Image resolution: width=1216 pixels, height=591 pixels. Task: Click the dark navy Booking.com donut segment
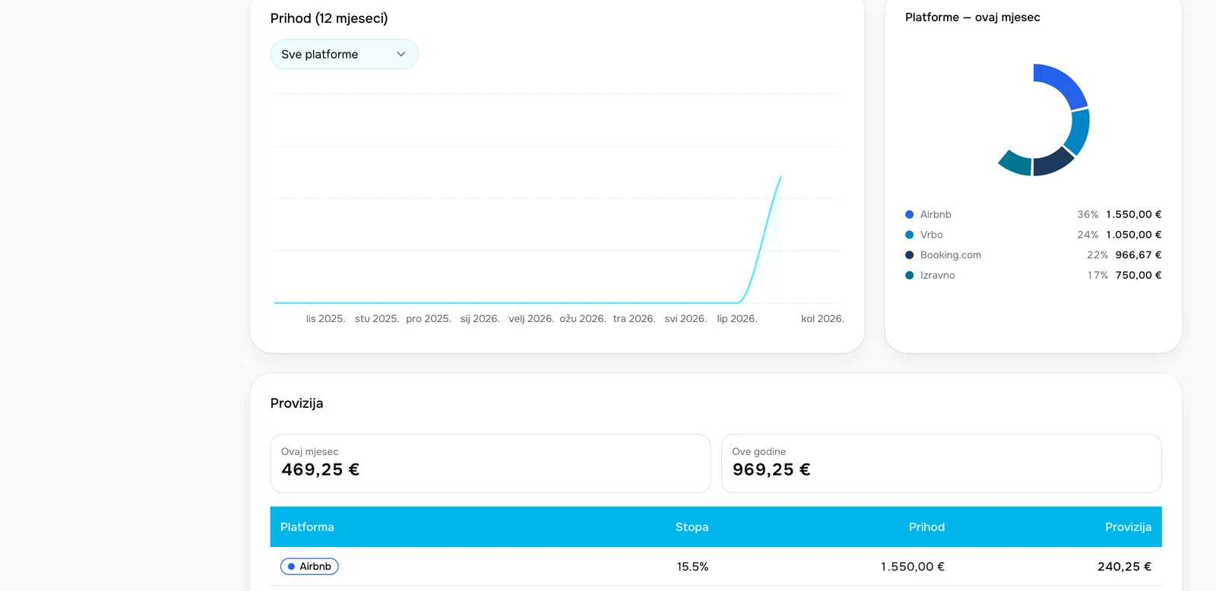point(1053,161)
